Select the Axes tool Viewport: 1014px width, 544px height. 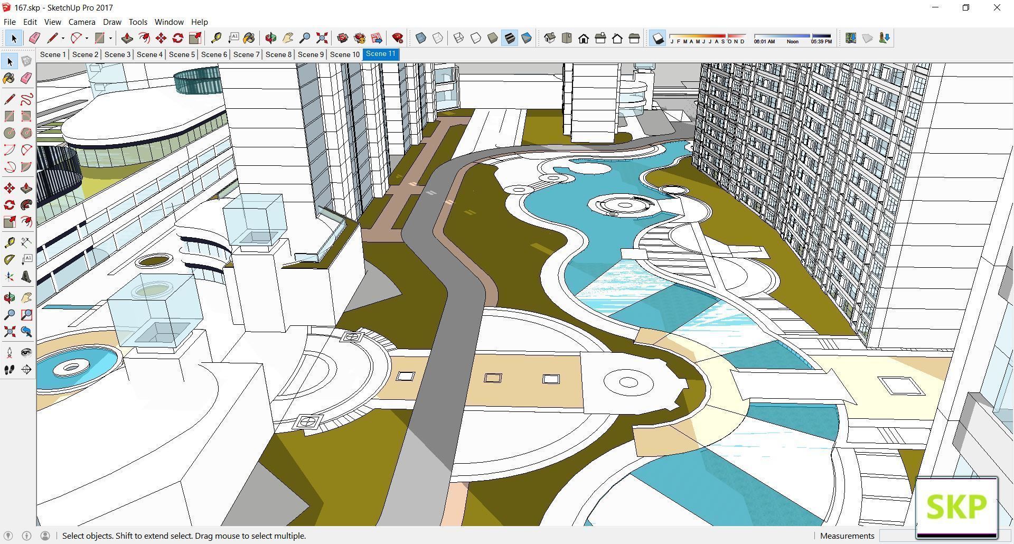point(10,277)
